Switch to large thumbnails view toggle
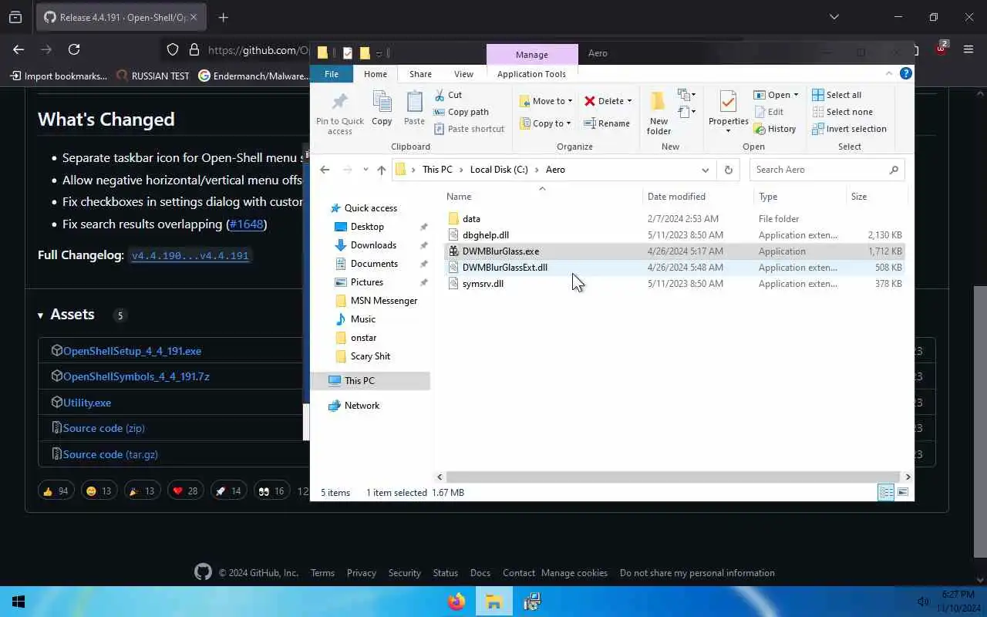 coord(902,492)
